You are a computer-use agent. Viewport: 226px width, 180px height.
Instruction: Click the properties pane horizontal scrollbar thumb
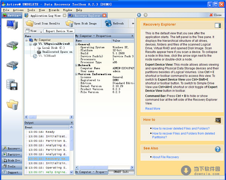coord(93,168)
